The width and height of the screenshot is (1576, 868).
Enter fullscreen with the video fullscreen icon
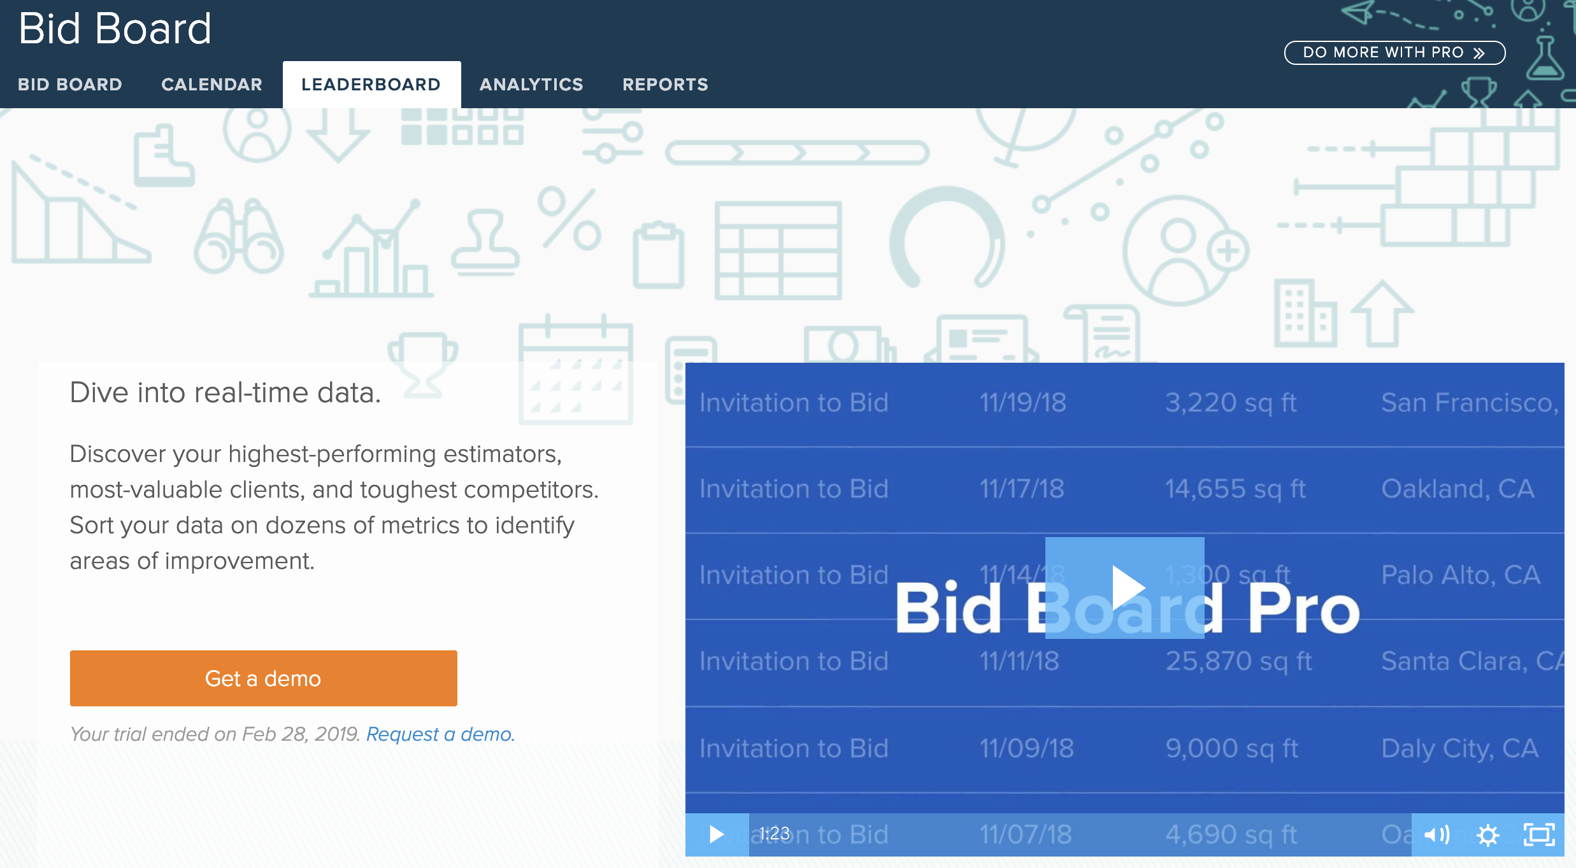tap(1538, 834)
